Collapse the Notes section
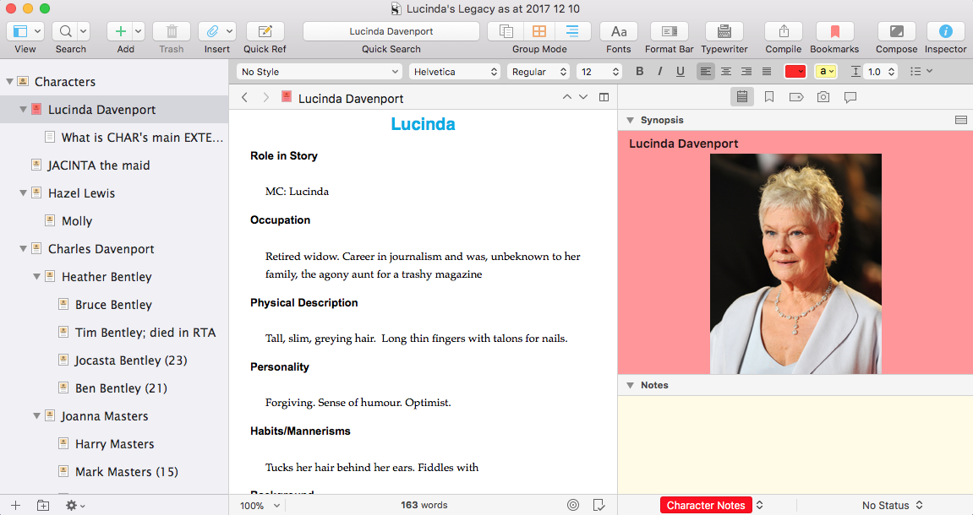The width and height of the screenshot is (973, 515). pyautogui.click(x=631, y=386)
